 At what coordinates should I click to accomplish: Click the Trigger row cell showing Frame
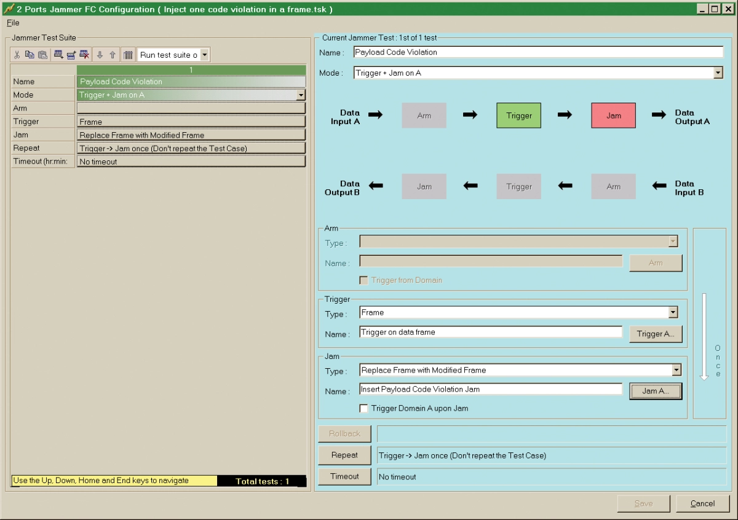191,122
